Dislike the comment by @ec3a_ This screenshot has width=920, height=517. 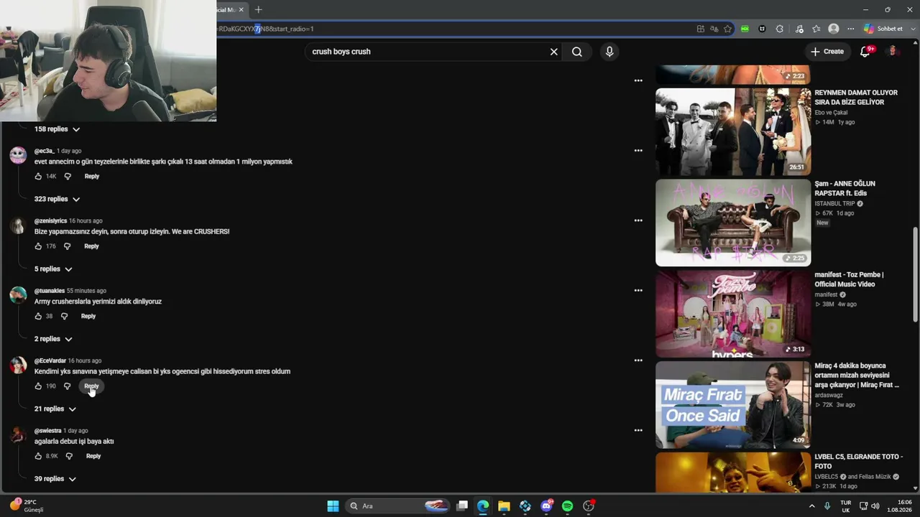68,177
